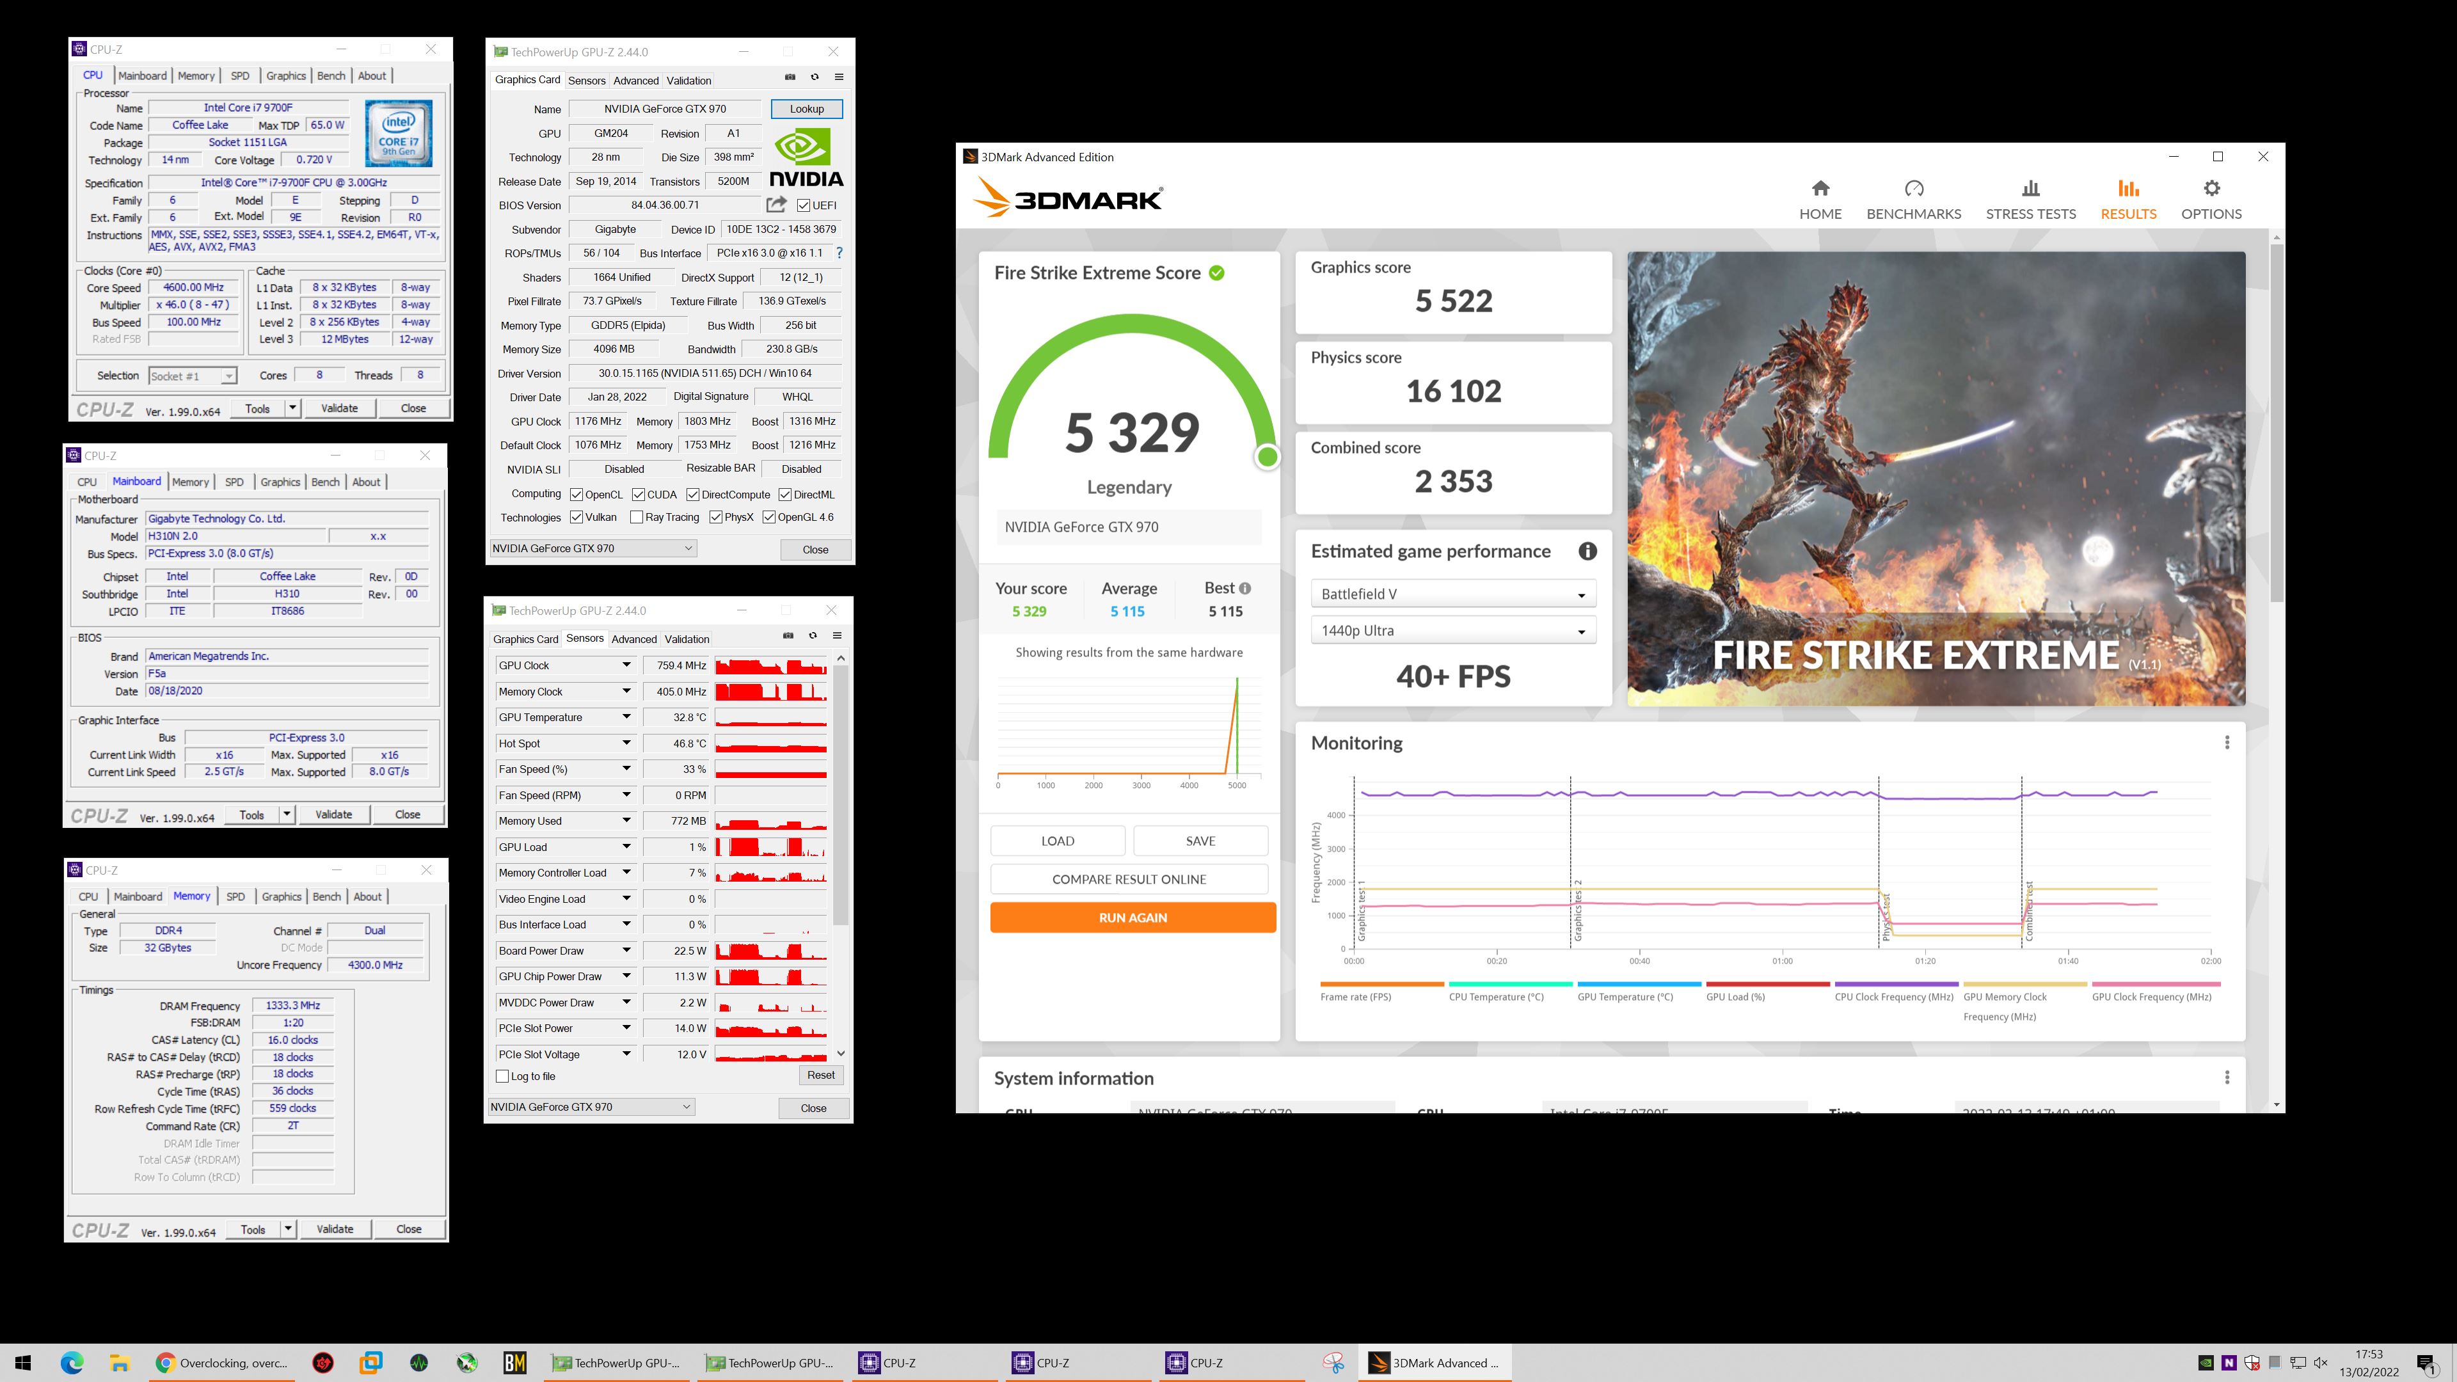Screen dimensions: 2457x1382
Task: Click Validate button in CPU-Z Memory window
Action: (335, 1229)
